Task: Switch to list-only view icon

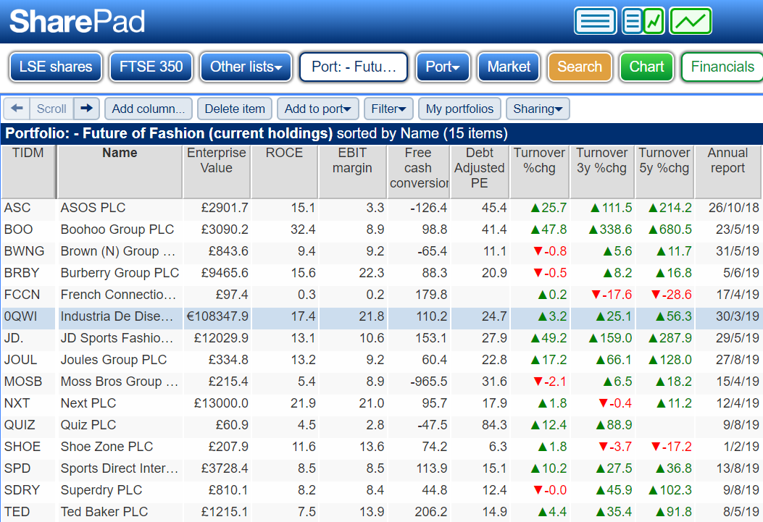Action: point(595,21)
